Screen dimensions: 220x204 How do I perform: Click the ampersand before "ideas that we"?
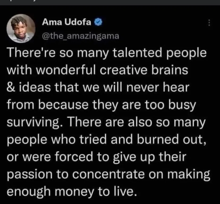pyautogui.click(x=11, y=88)
